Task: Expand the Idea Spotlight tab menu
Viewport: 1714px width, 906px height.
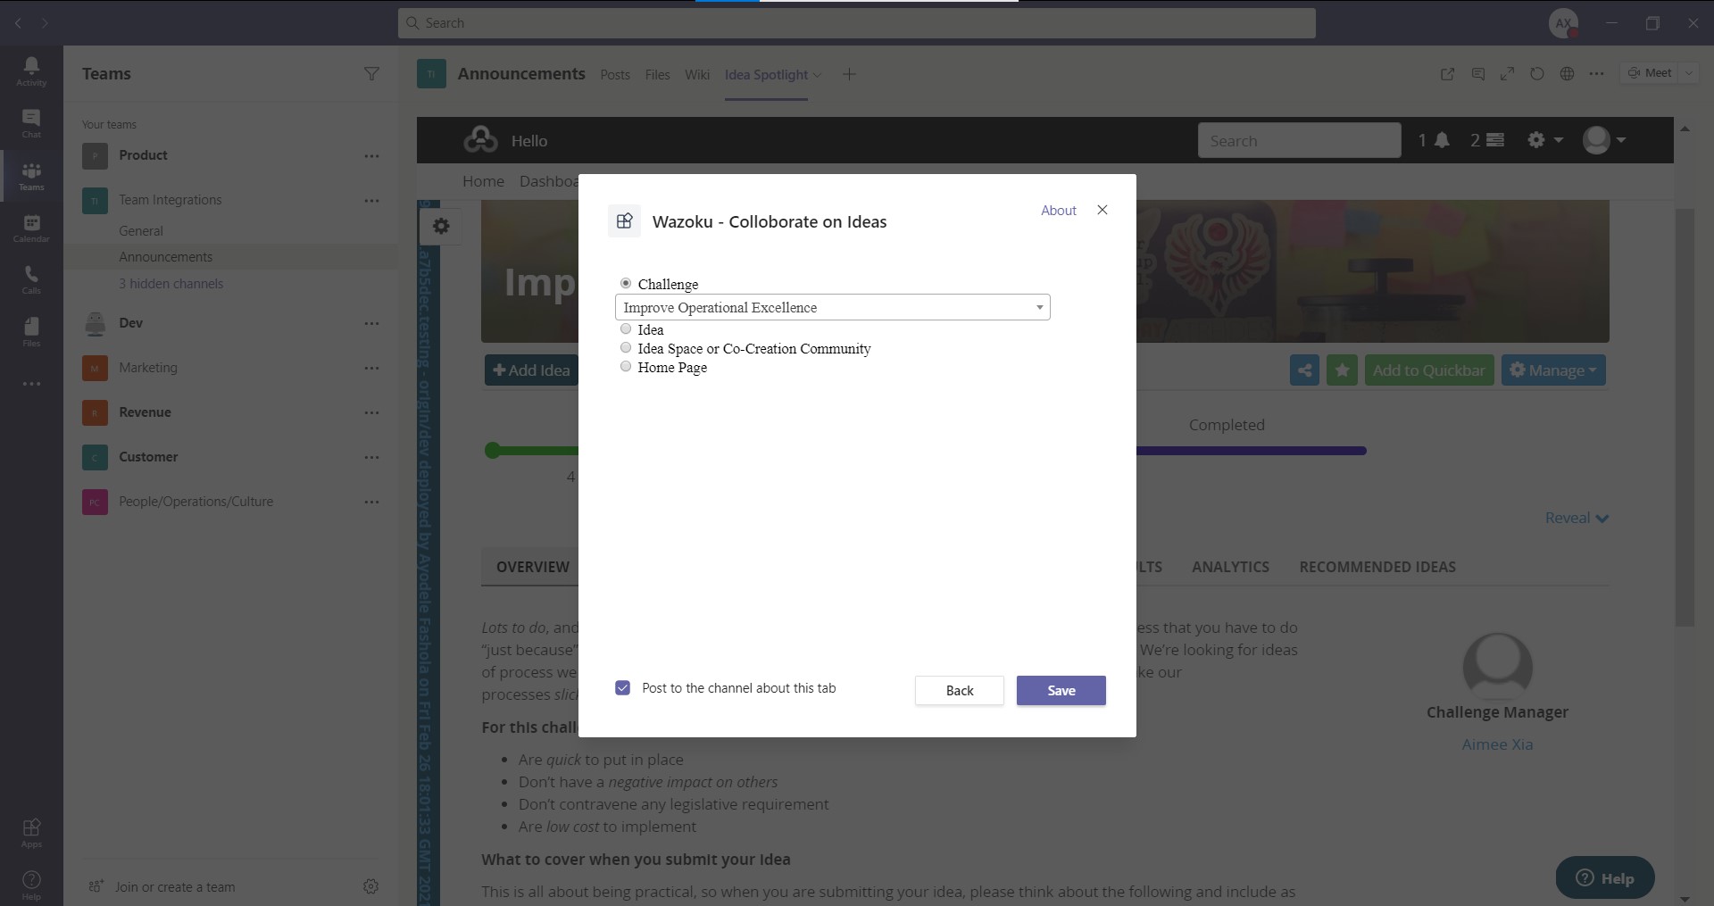Action: [x=818, y=75]
